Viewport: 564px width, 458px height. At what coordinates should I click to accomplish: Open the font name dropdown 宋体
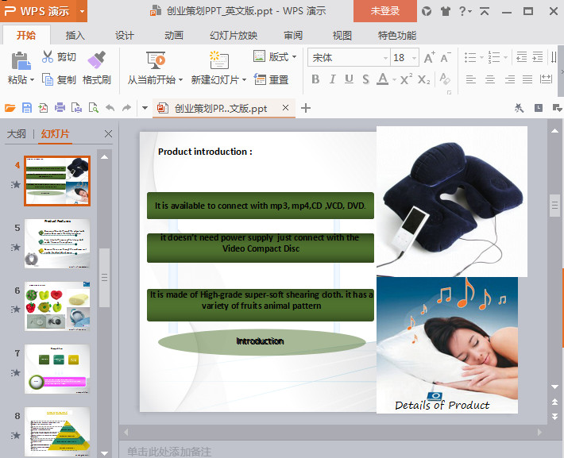(x=349, y=57)
